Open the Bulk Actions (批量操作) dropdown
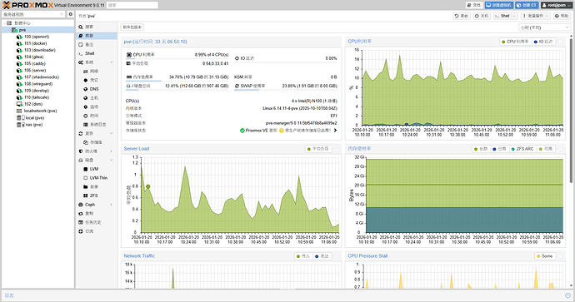 pyautogui.click(x=535, y=16)
